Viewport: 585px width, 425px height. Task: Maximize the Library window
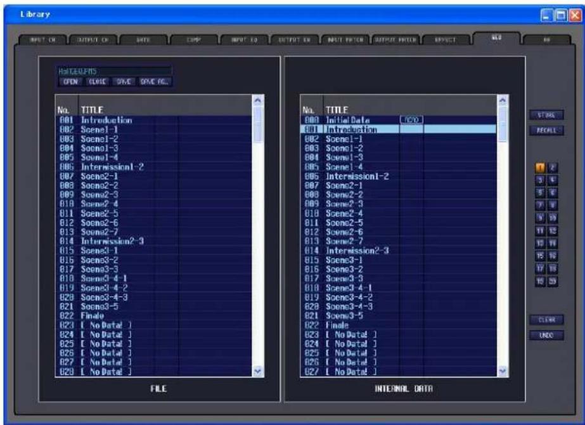tap(560, 15)
